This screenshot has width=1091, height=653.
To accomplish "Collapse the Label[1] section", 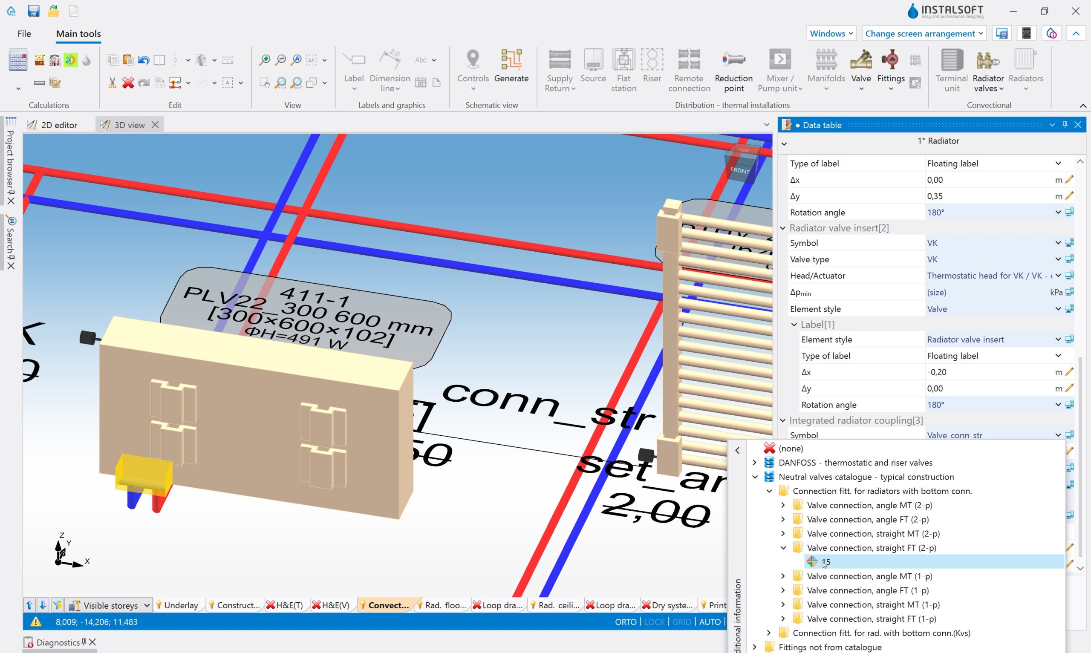I will [794, 324].
